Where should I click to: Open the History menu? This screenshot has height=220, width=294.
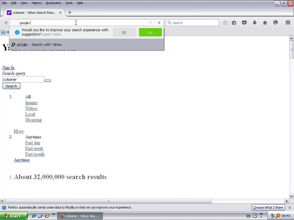coord(36,3)
